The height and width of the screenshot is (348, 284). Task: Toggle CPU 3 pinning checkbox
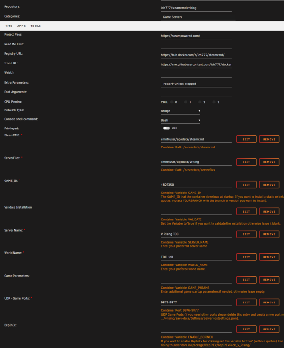[214, 102]
